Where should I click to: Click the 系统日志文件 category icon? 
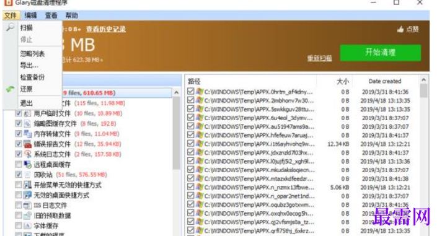coord(27,154)
